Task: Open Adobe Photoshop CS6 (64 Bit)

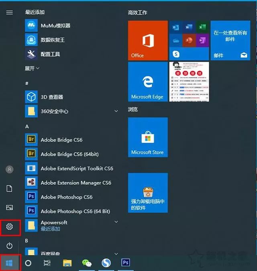Action: click(x=75, y=211)
